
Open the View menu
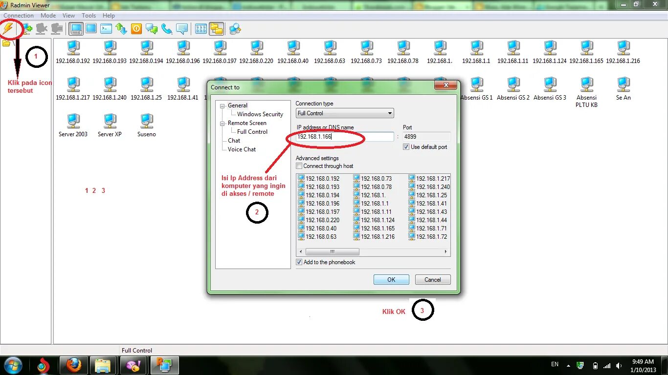click(68, 16)
